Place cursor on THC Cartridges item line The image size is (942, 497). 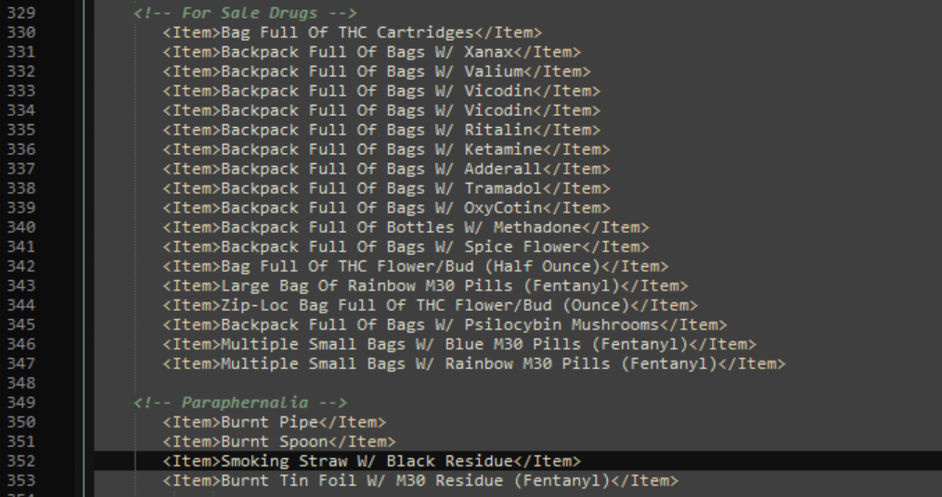tap(352, 32)
